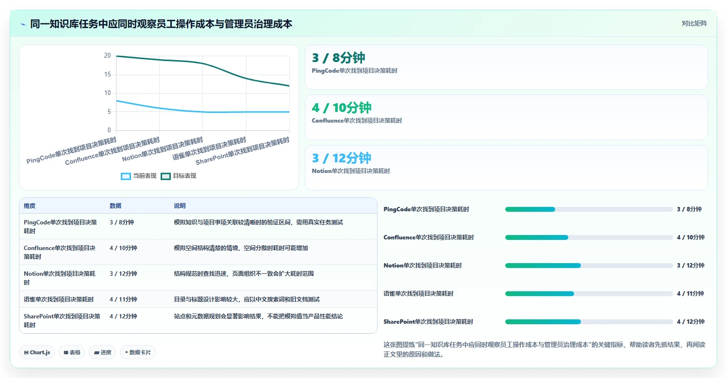This screenshot has height=378, width=727.
Task: Click the 当前表现 legend label
Action: (x=145, y=176)
